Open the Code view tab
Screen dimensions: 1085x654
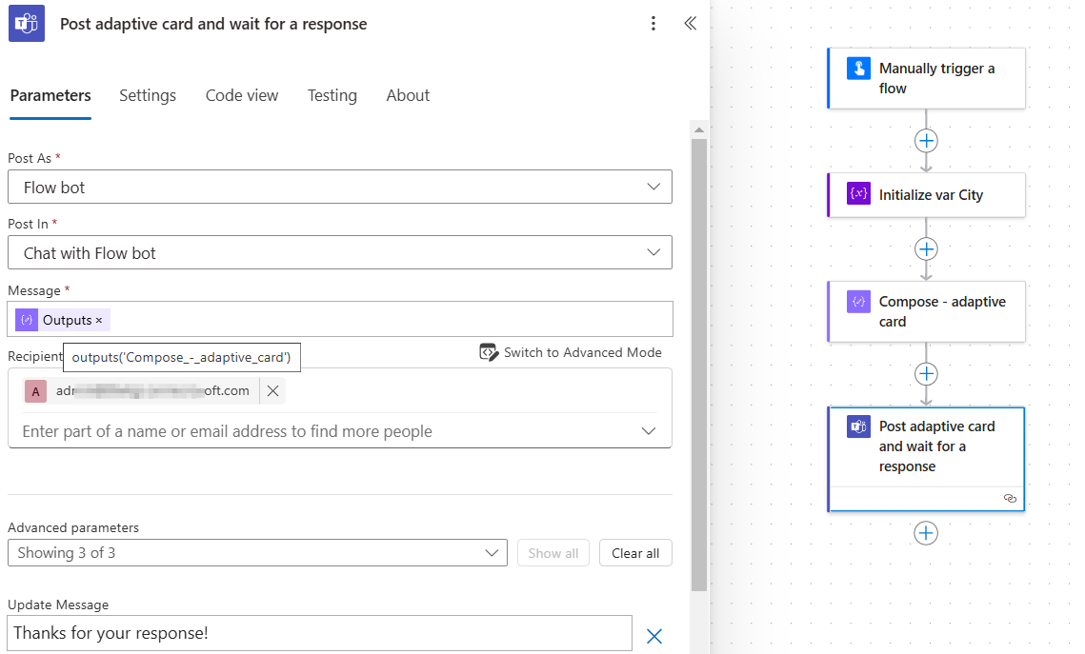coord(242,95)
